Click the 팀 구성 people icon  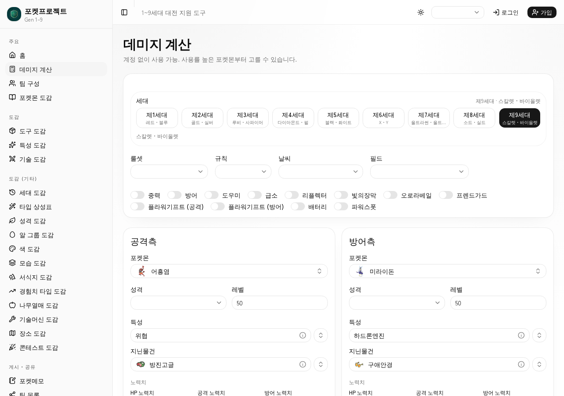click(12, 83)
